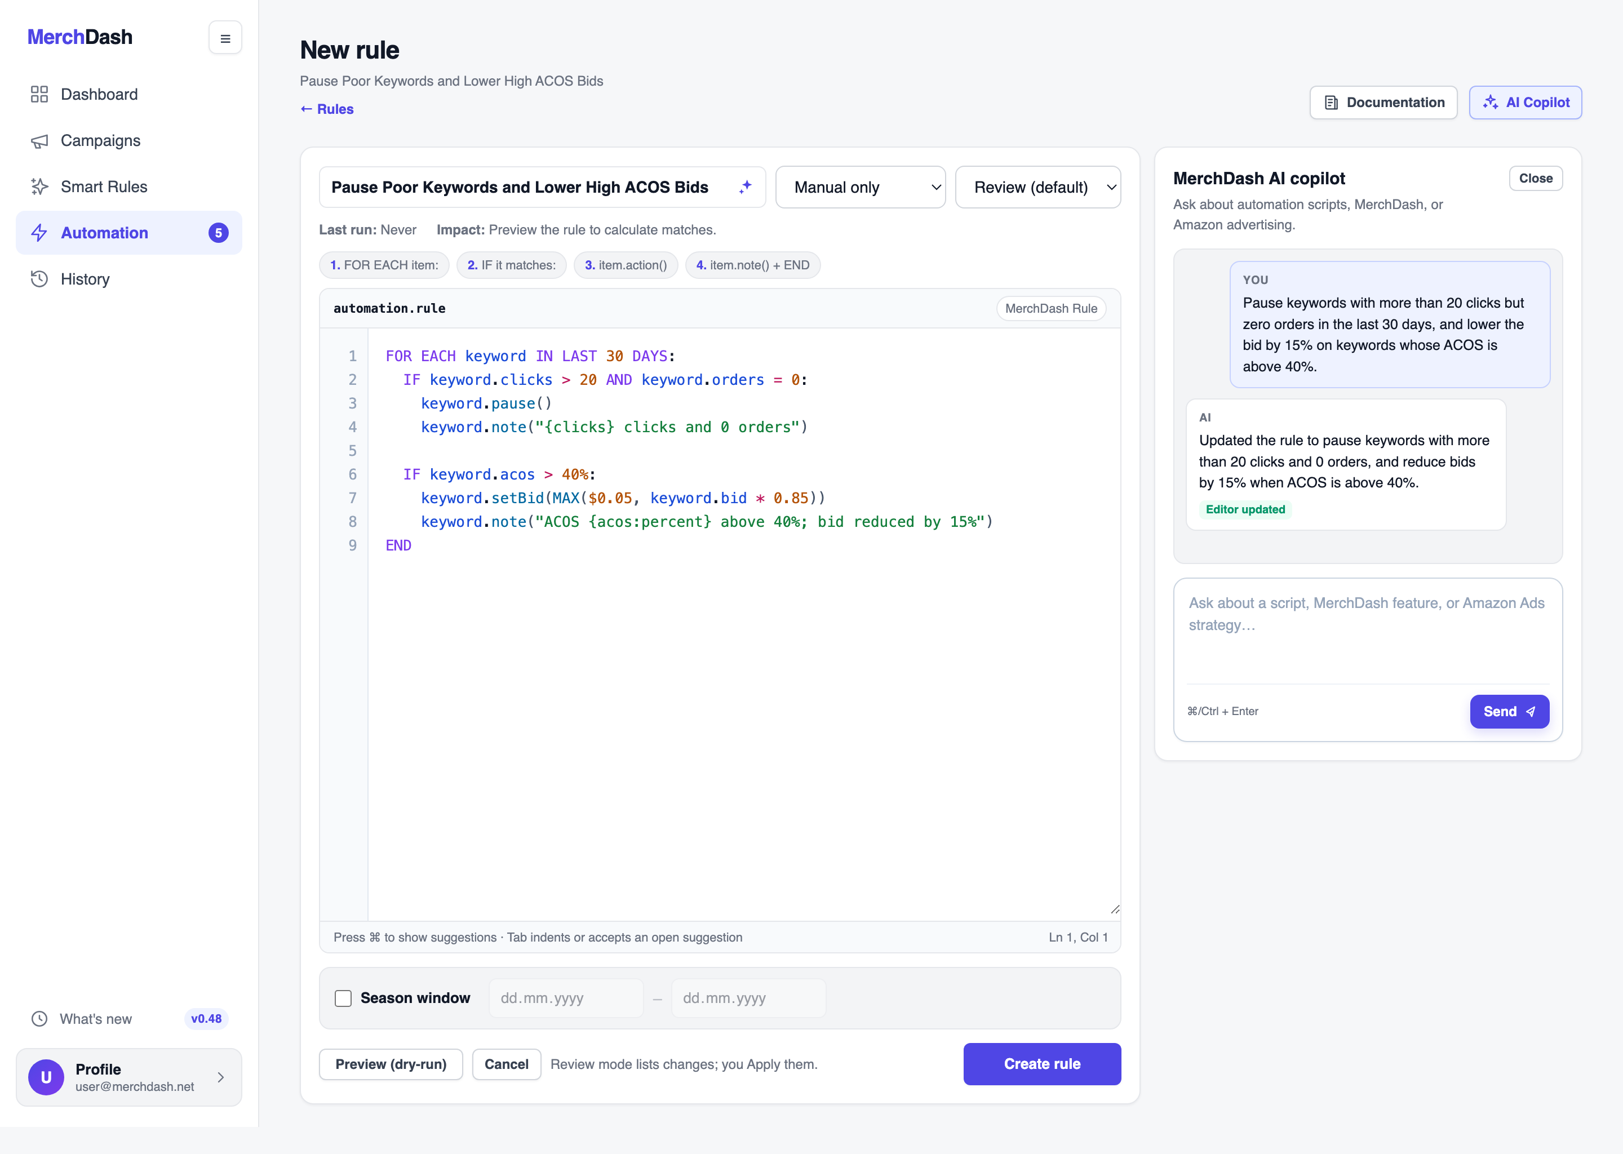Click the Season window end date field

point(748,998)
